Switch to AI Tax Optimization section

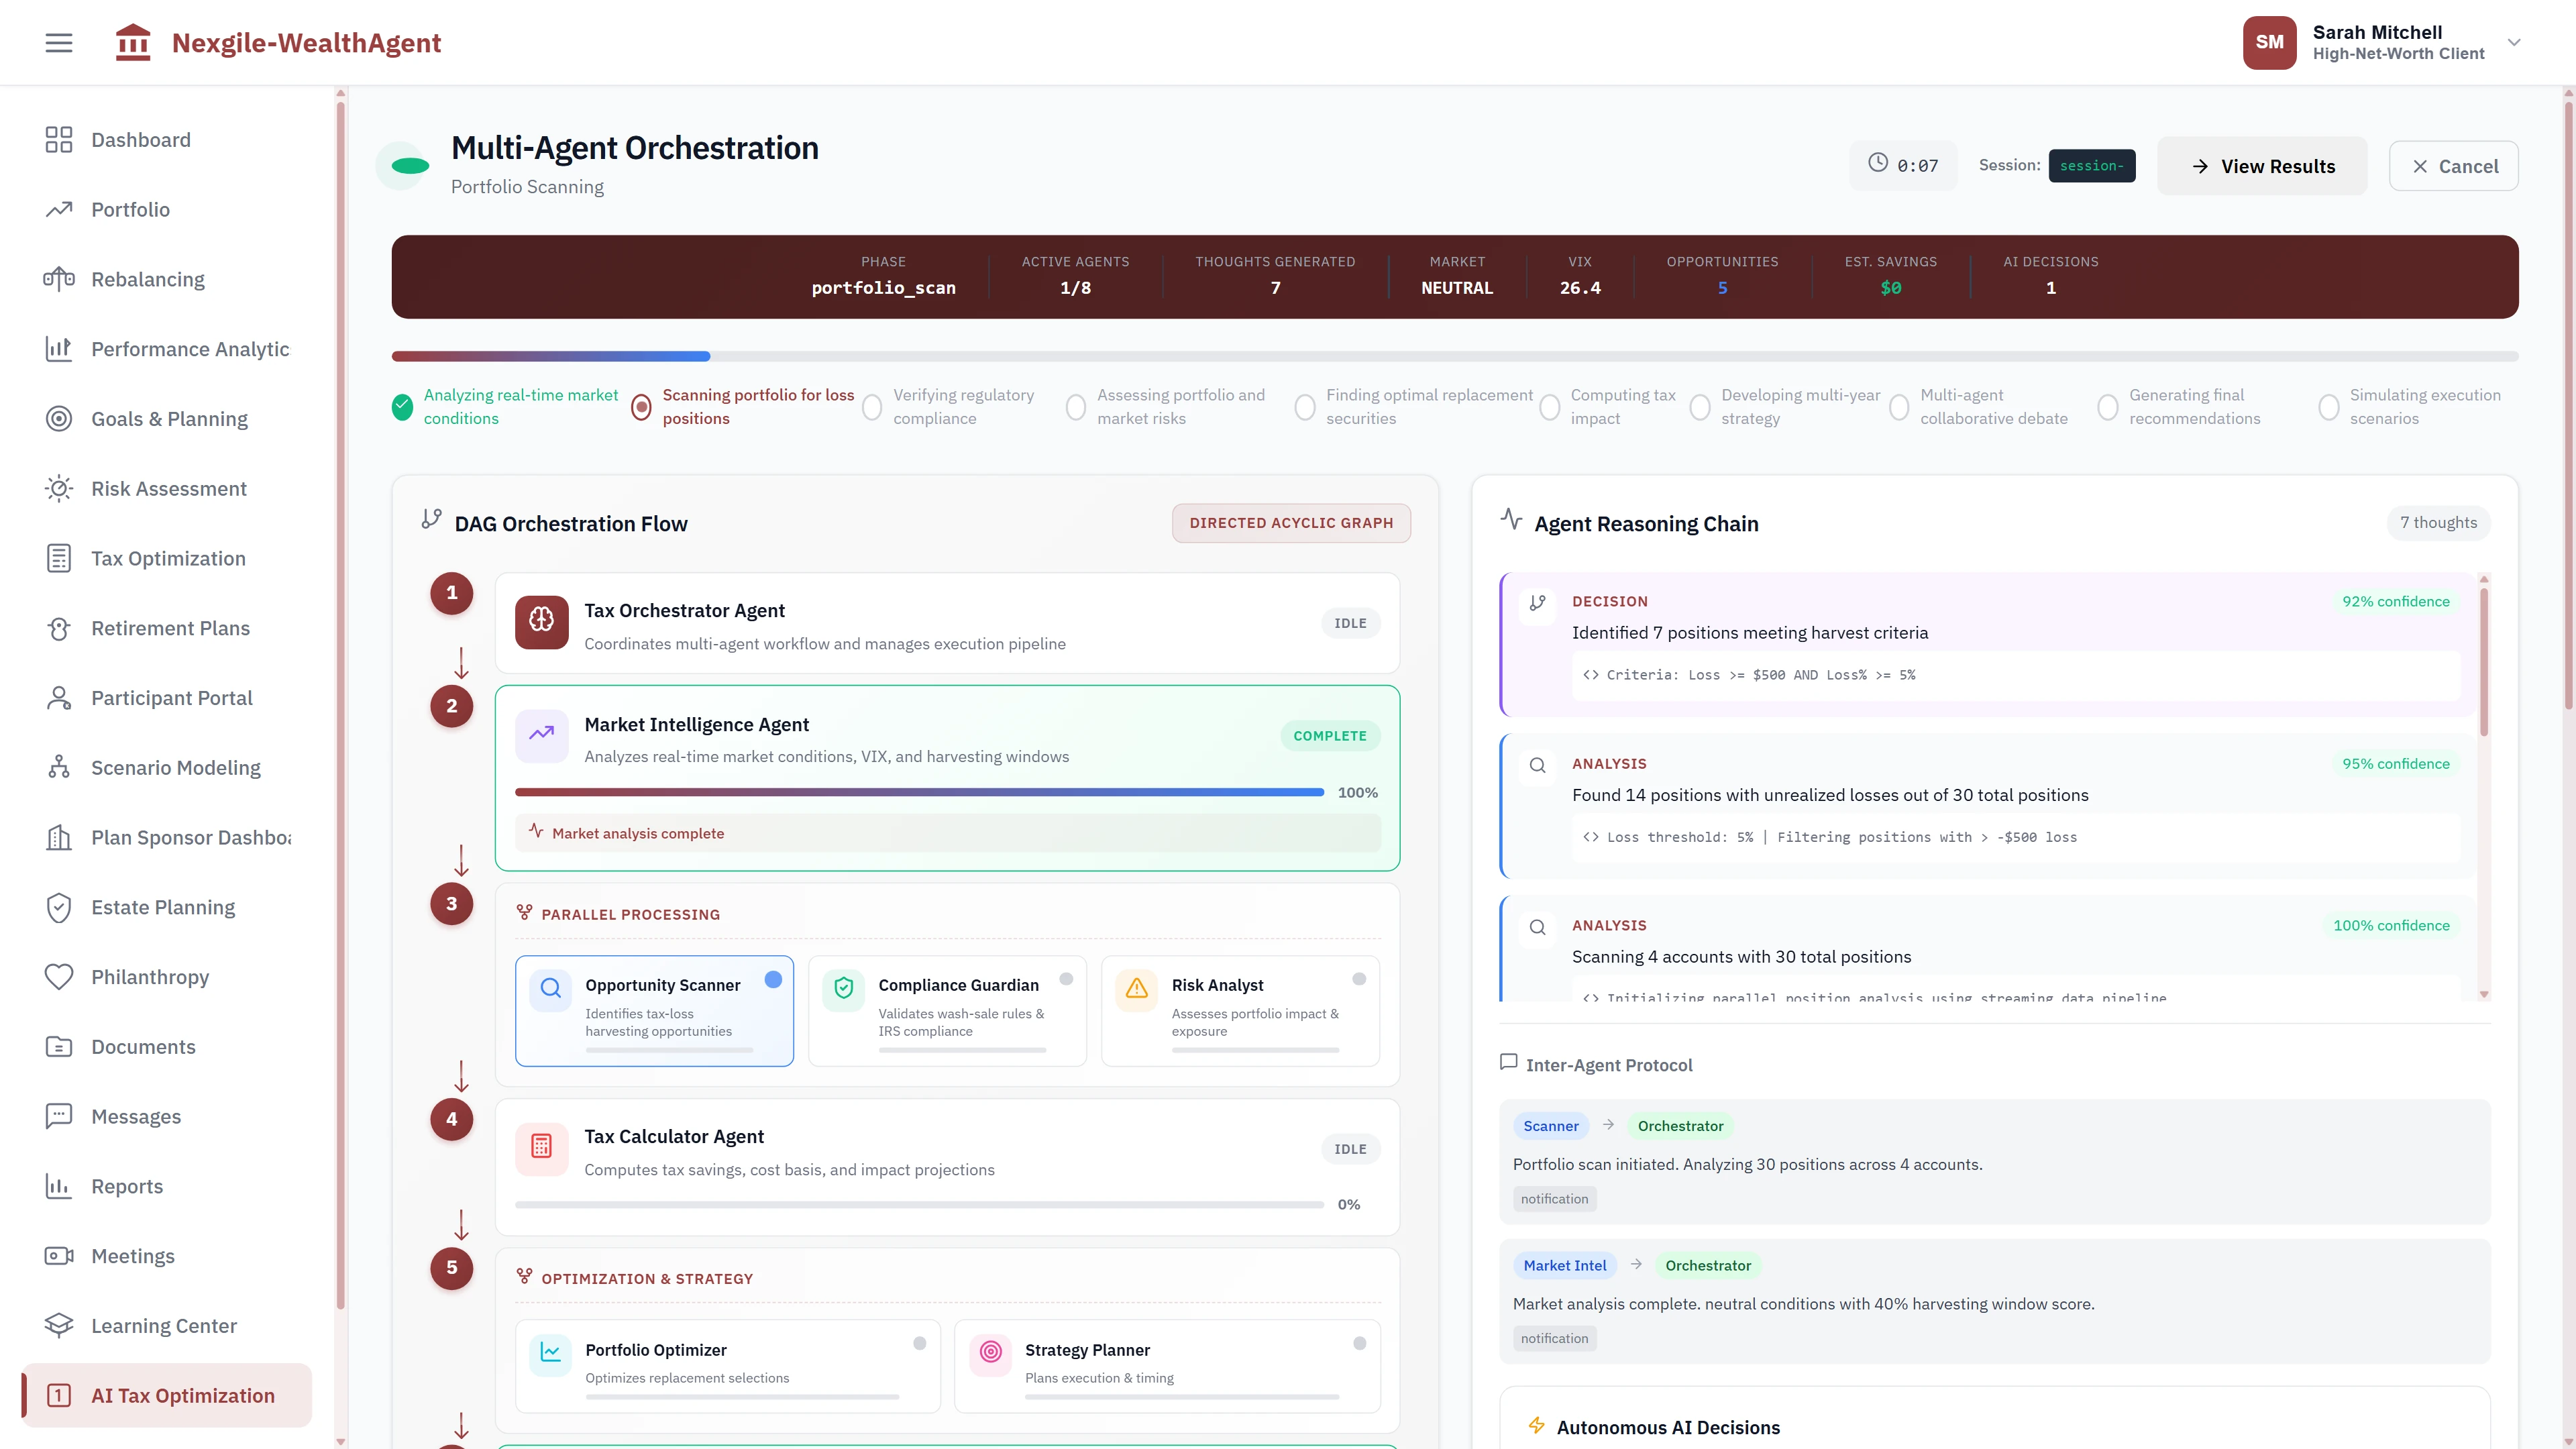165,1395
